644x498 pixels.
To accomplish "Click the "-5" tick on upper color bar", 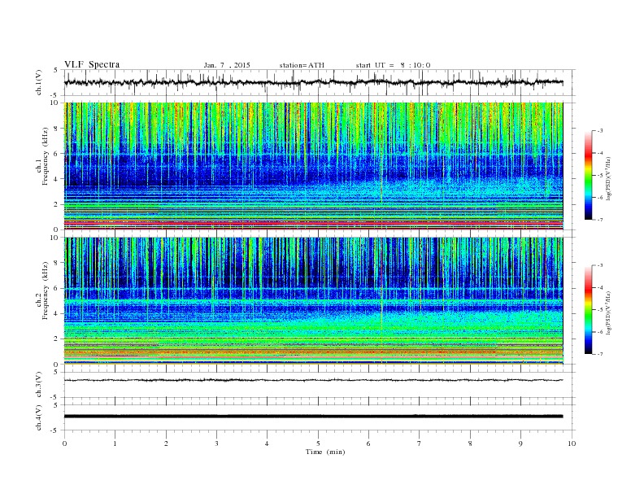I will 600,175.
